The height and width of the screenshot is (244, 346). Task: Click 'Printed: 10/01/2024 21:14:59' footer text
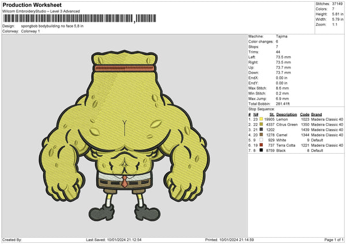coord(230,240)
